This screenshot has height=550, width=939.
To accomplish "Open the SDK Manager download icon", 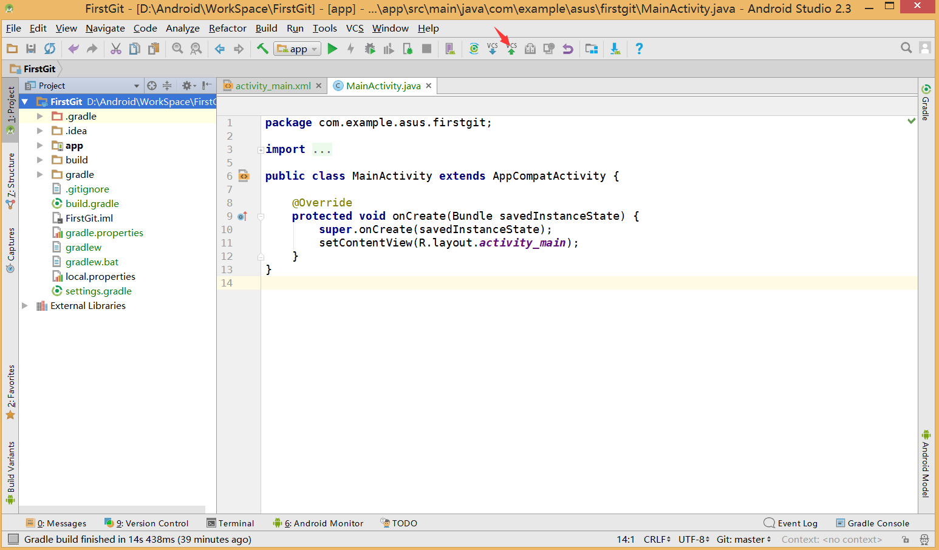I will click(x=615, y=49).
